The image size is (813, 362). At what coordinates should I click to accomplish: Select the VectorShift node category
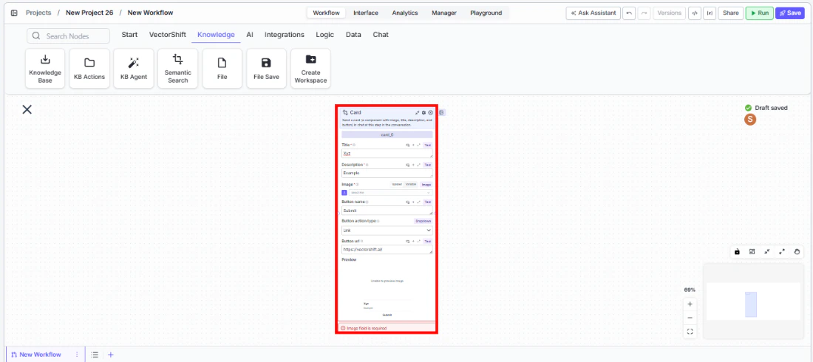pos(168,35)
